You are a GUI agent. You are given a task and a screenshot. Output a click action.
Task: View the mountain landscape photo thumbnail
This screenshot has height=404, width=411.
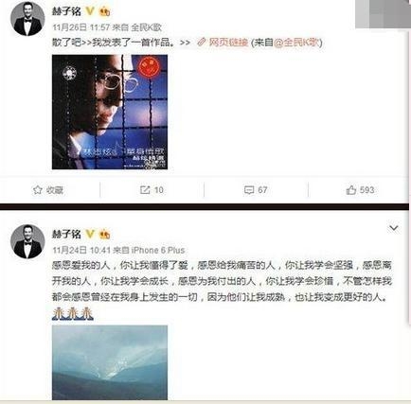pyautogui.click(x=110, y=362)
